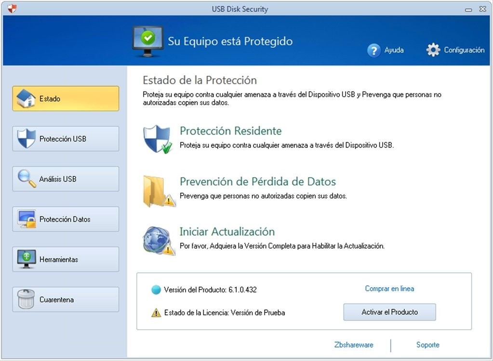This screenshot has height=361, width=493.
Task: Go to Protección Datos section
Action: [66, 219]
